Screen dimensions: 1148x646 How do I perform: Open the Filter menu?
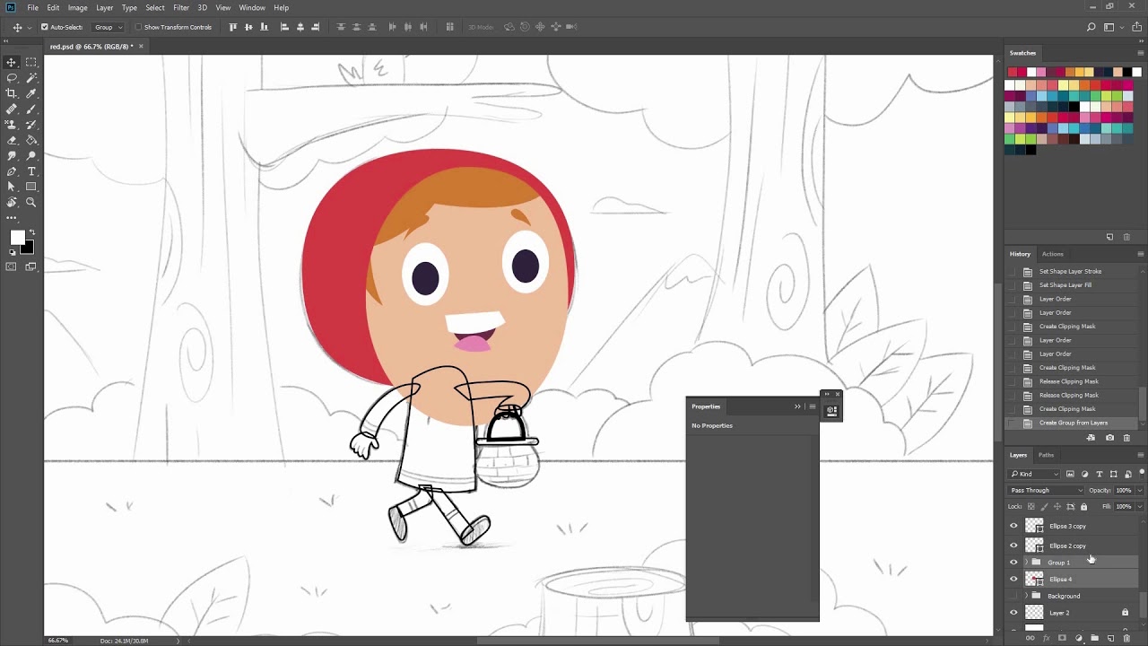click(181, 7)
